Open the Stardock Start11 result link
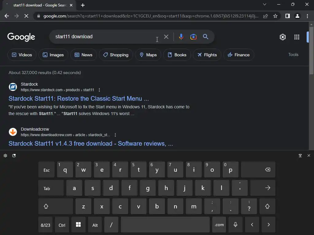The height and width of the screenshot is (235, 314). pos(79,99)
